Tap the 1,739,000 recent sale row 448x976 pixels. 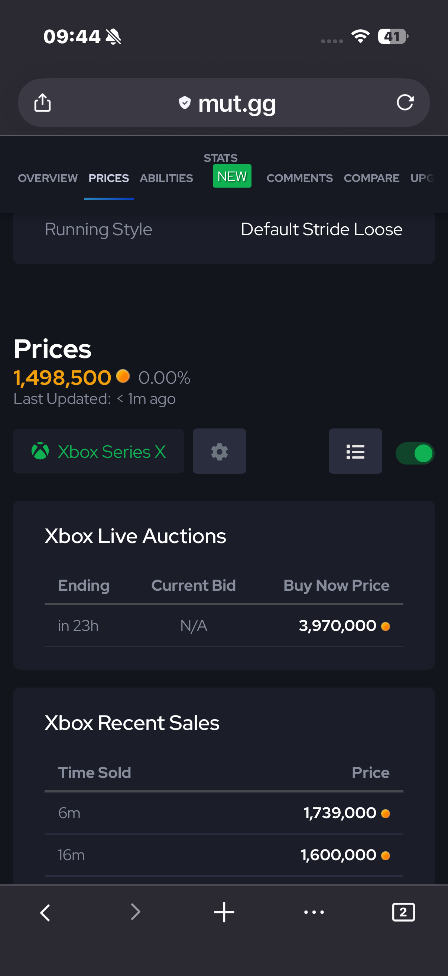point(224,813)
